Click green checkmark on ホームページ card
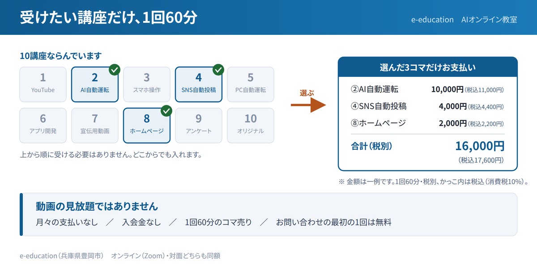The height and width of the screenshot is (277, 537). tap(166, 110)
